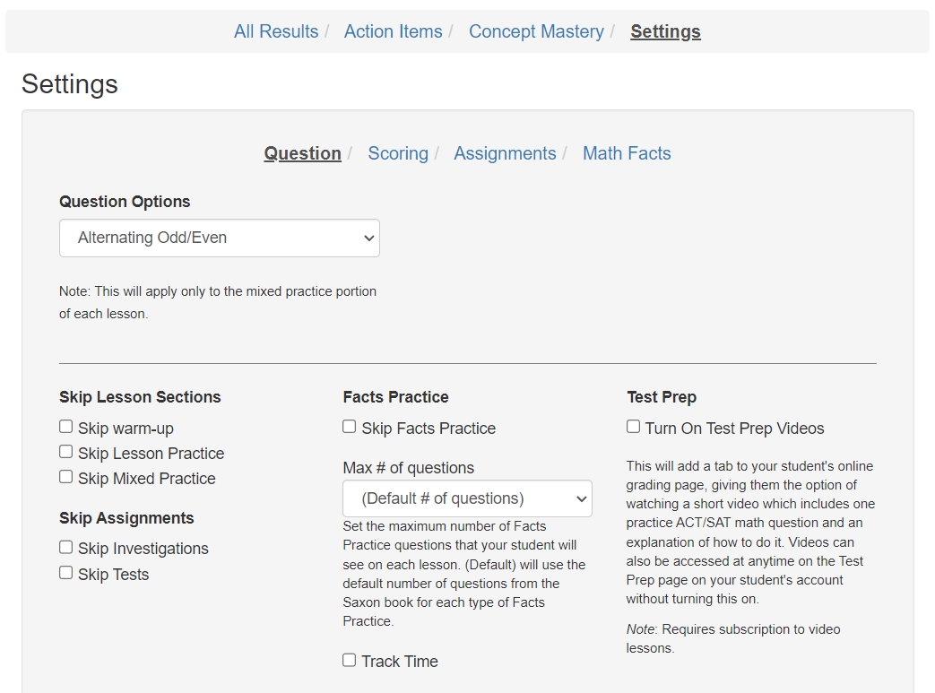Click the Question Options heading

coord(125,202)
